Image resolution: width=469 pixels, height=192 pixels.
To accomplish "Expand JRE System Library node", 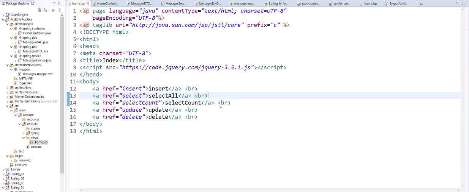I will (x=7, y=101).
